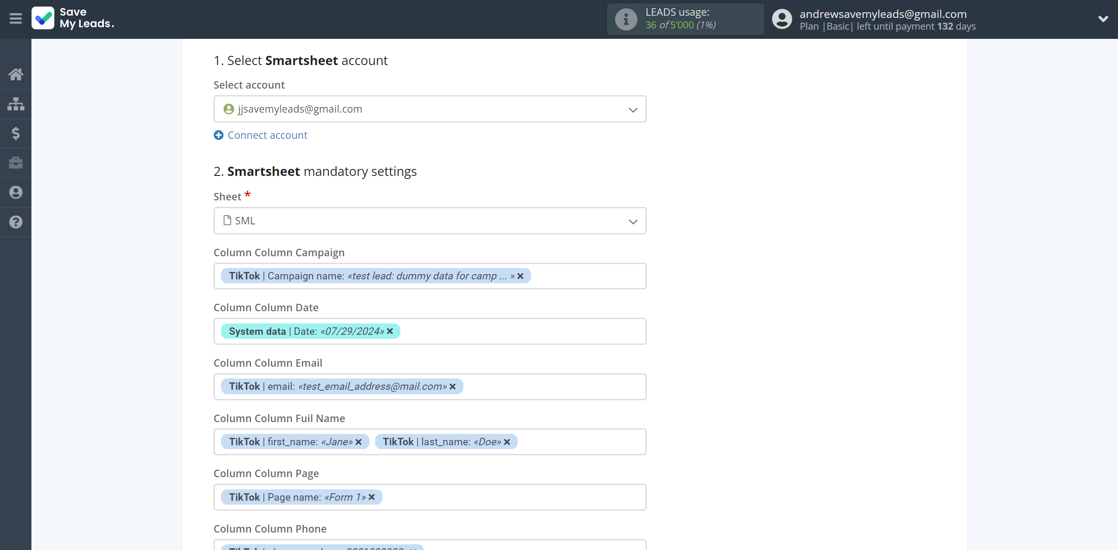
Task: Click the LEADS usage info icon
Action: [626, 19]
